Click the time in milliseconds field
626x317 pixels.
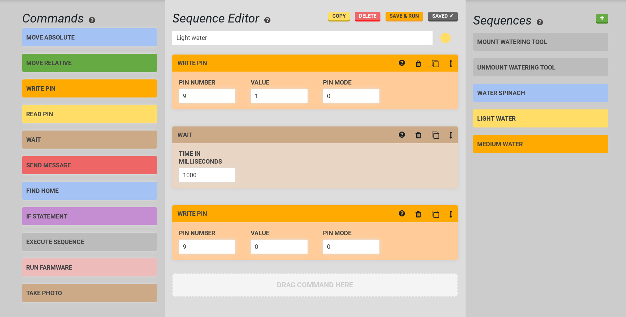[207, 175]
